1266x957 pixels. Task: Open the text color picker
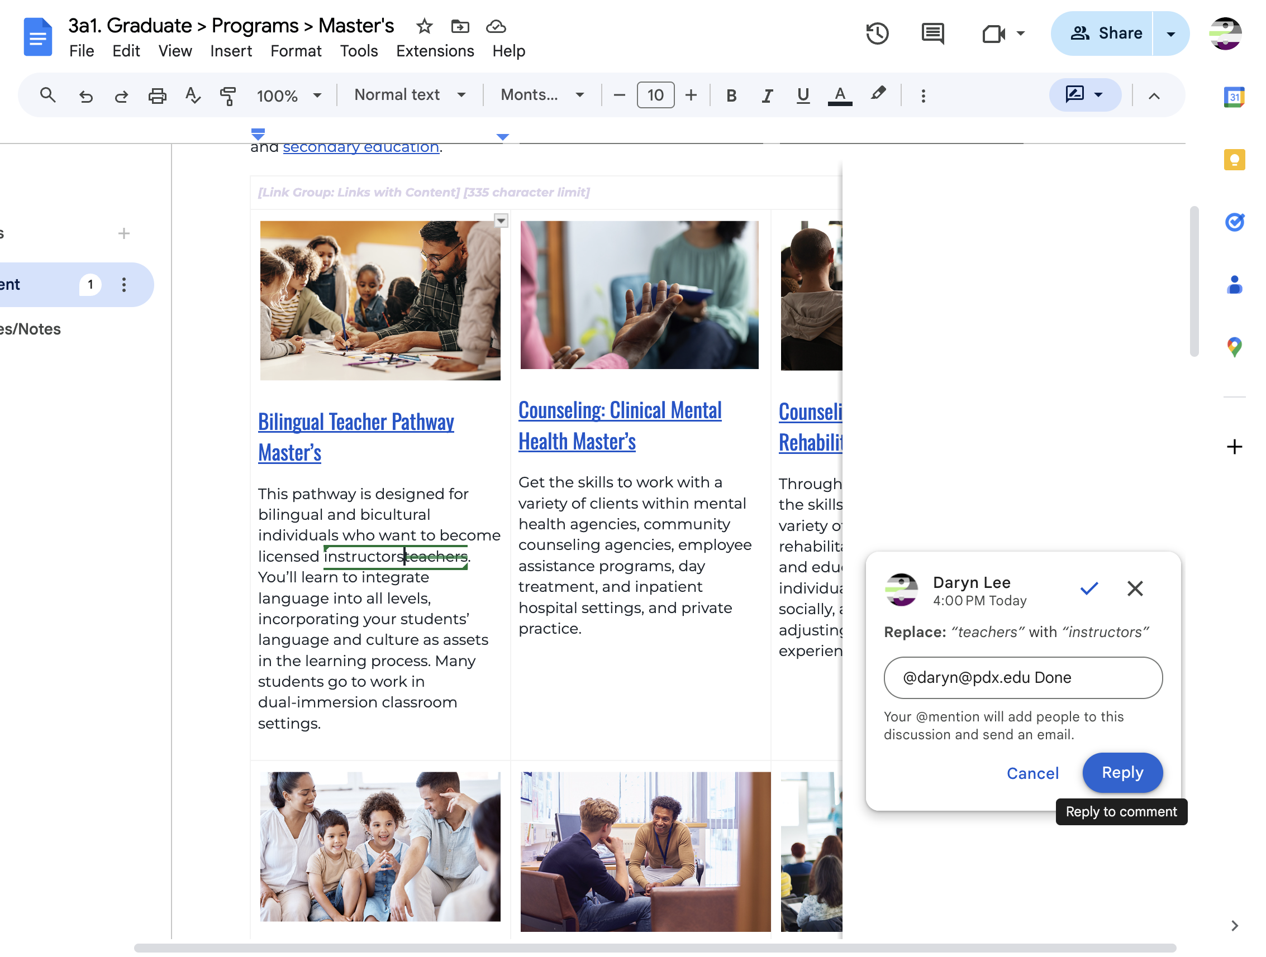click(x=840, y=95)
